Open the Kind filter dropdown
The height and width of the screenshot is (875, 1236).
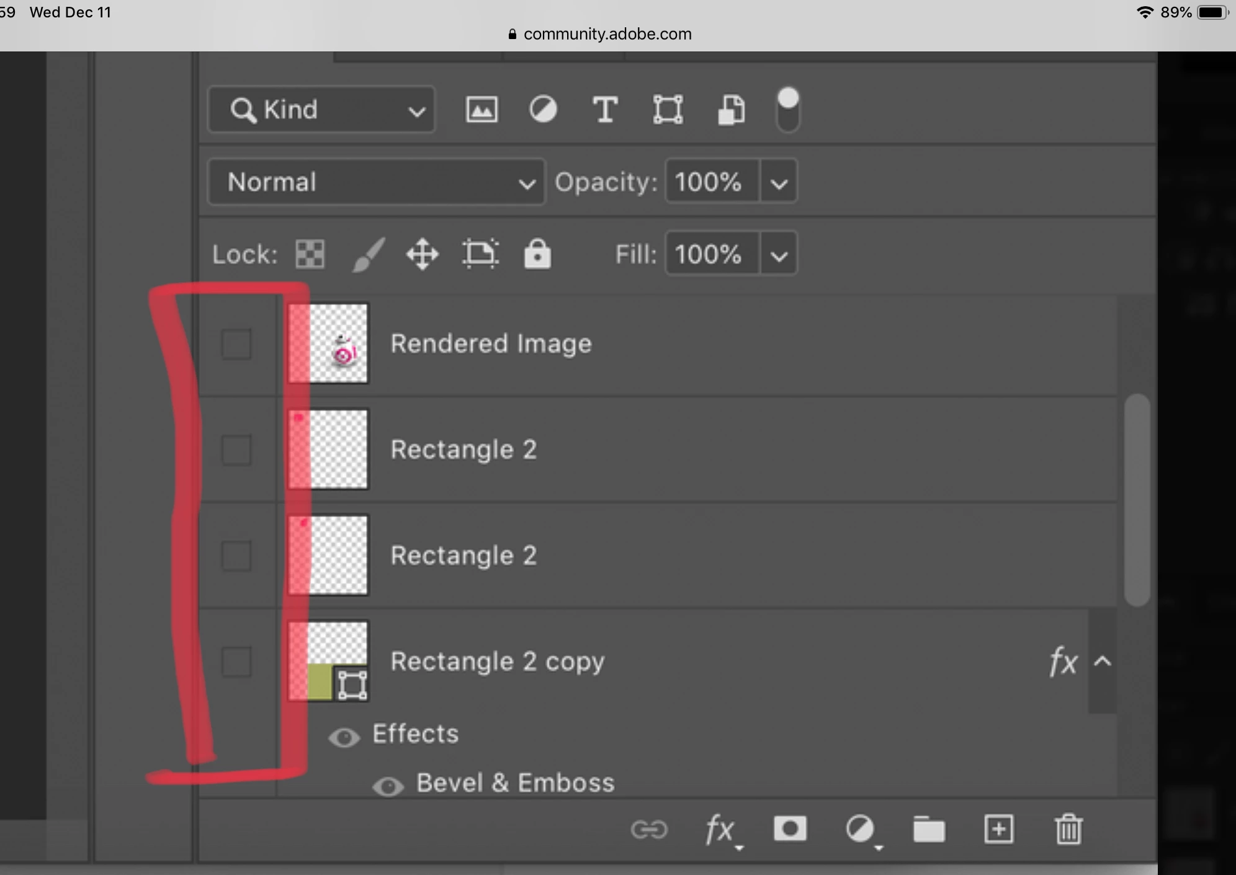(x=321, y=110)
